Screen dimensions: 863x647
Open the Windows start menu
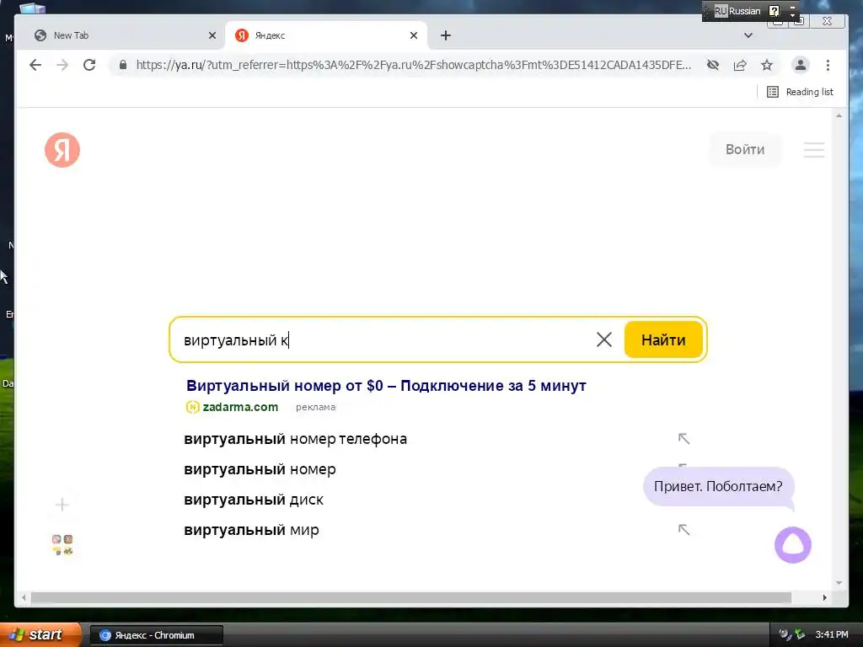40,635
